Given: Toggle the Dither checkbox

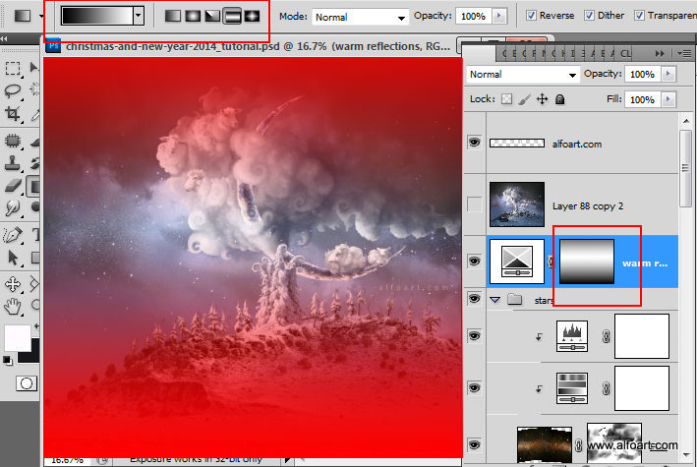Looking at the screenshot, I should pyautogui.click(x=589, y=17).
